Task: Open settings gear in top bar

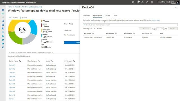Action: (x=143, y=2)
